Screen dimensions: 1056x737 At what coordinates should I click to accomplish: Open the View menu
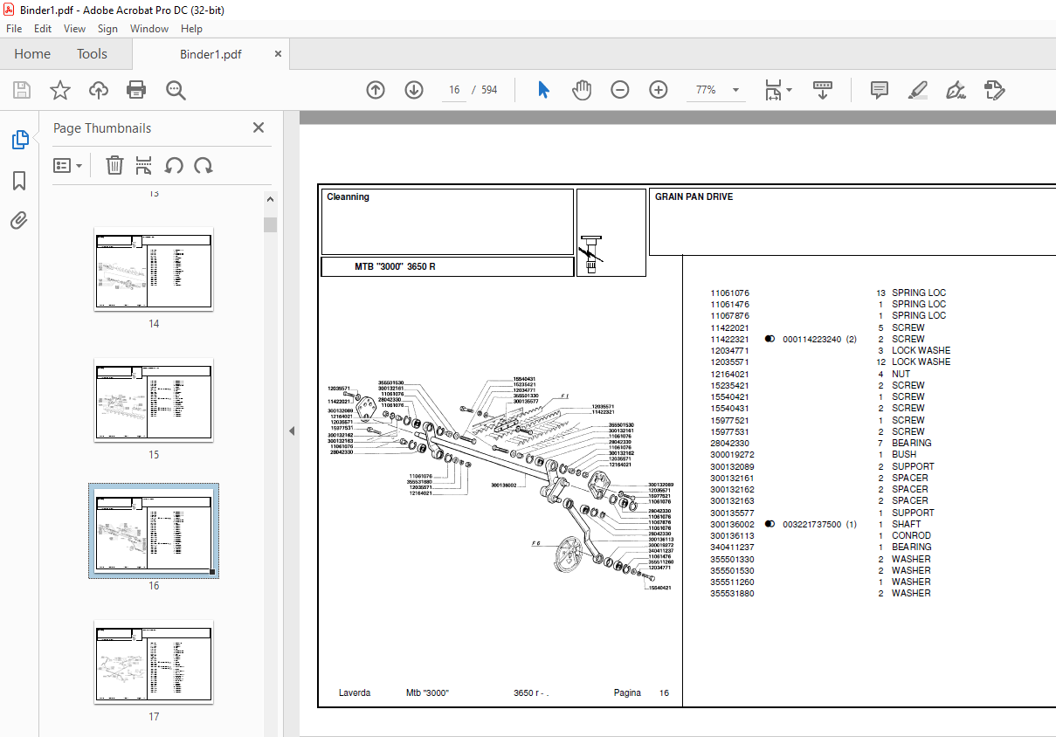pos(74,29)
